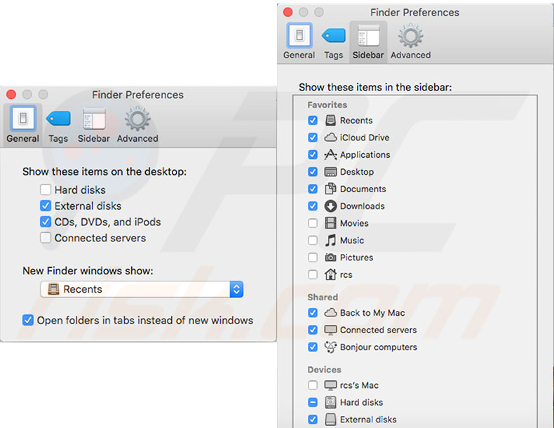Click the blue stepper arrows on Recents popup
Image resolution: width=554 pixels, height=428 pixels.
pos(236,289)
